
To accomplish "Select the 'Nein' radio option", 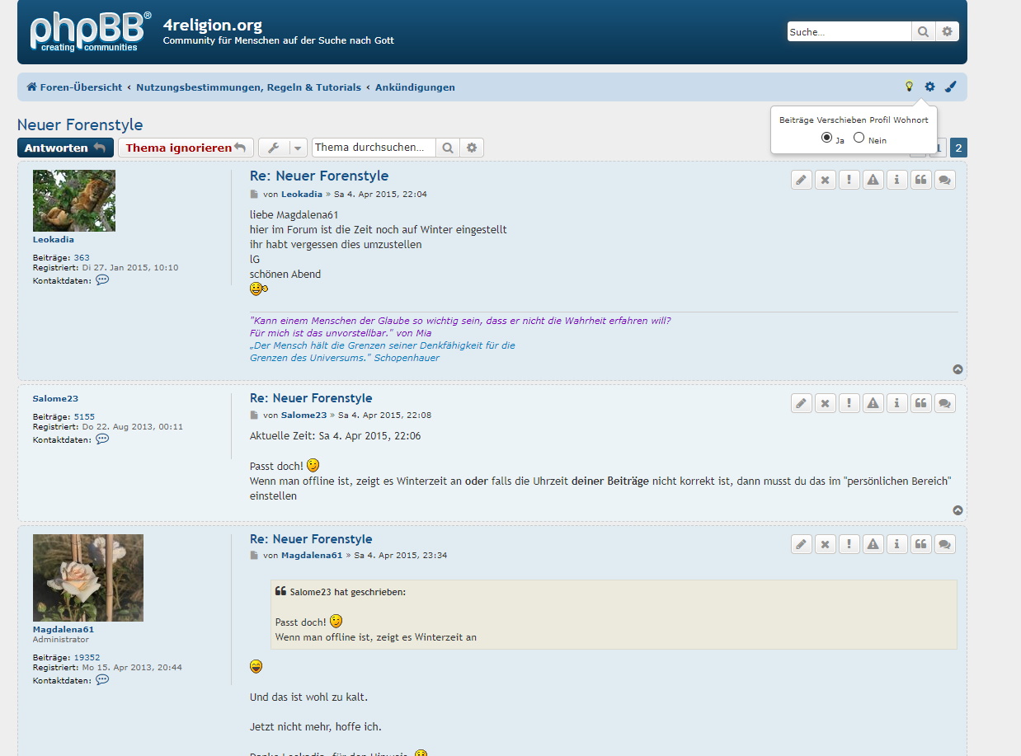I will (x=859, y=138).
